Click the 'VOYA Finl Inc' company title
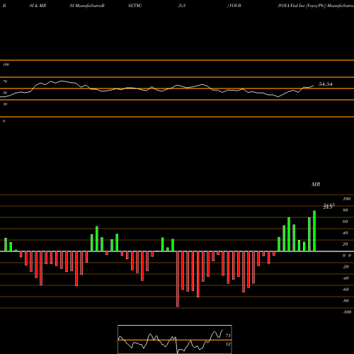This screenshot has height=354, width=354. coord(291,6)
